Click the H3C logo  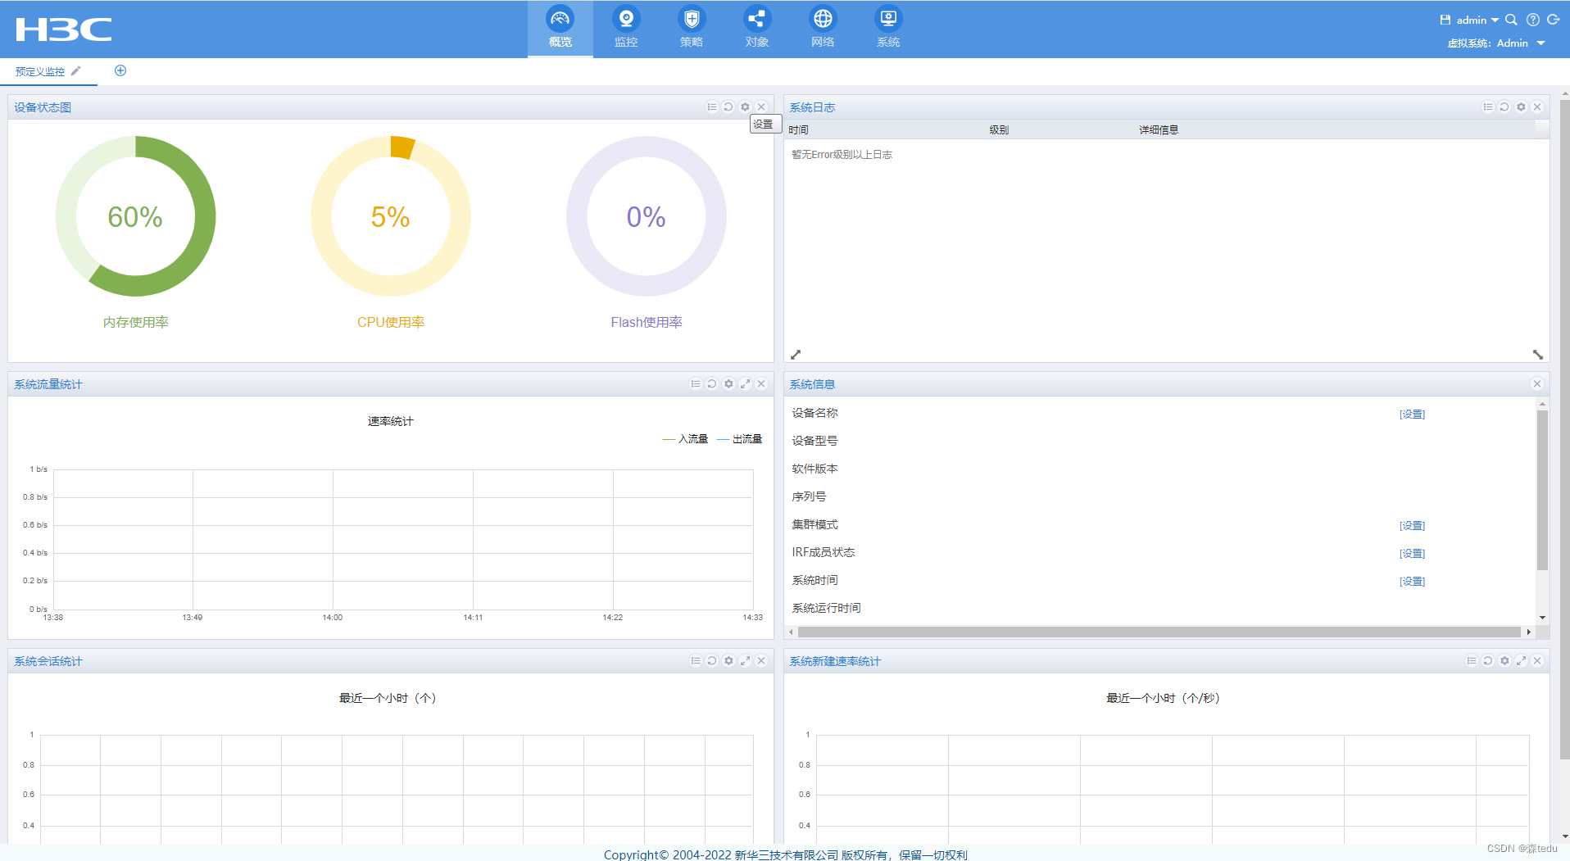(64, 29)
